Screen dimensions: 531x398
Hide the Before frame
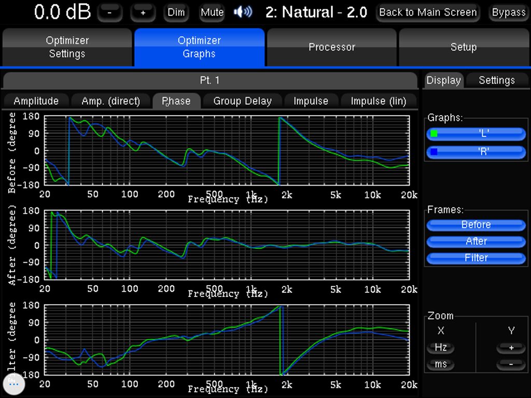coord(476,225)
